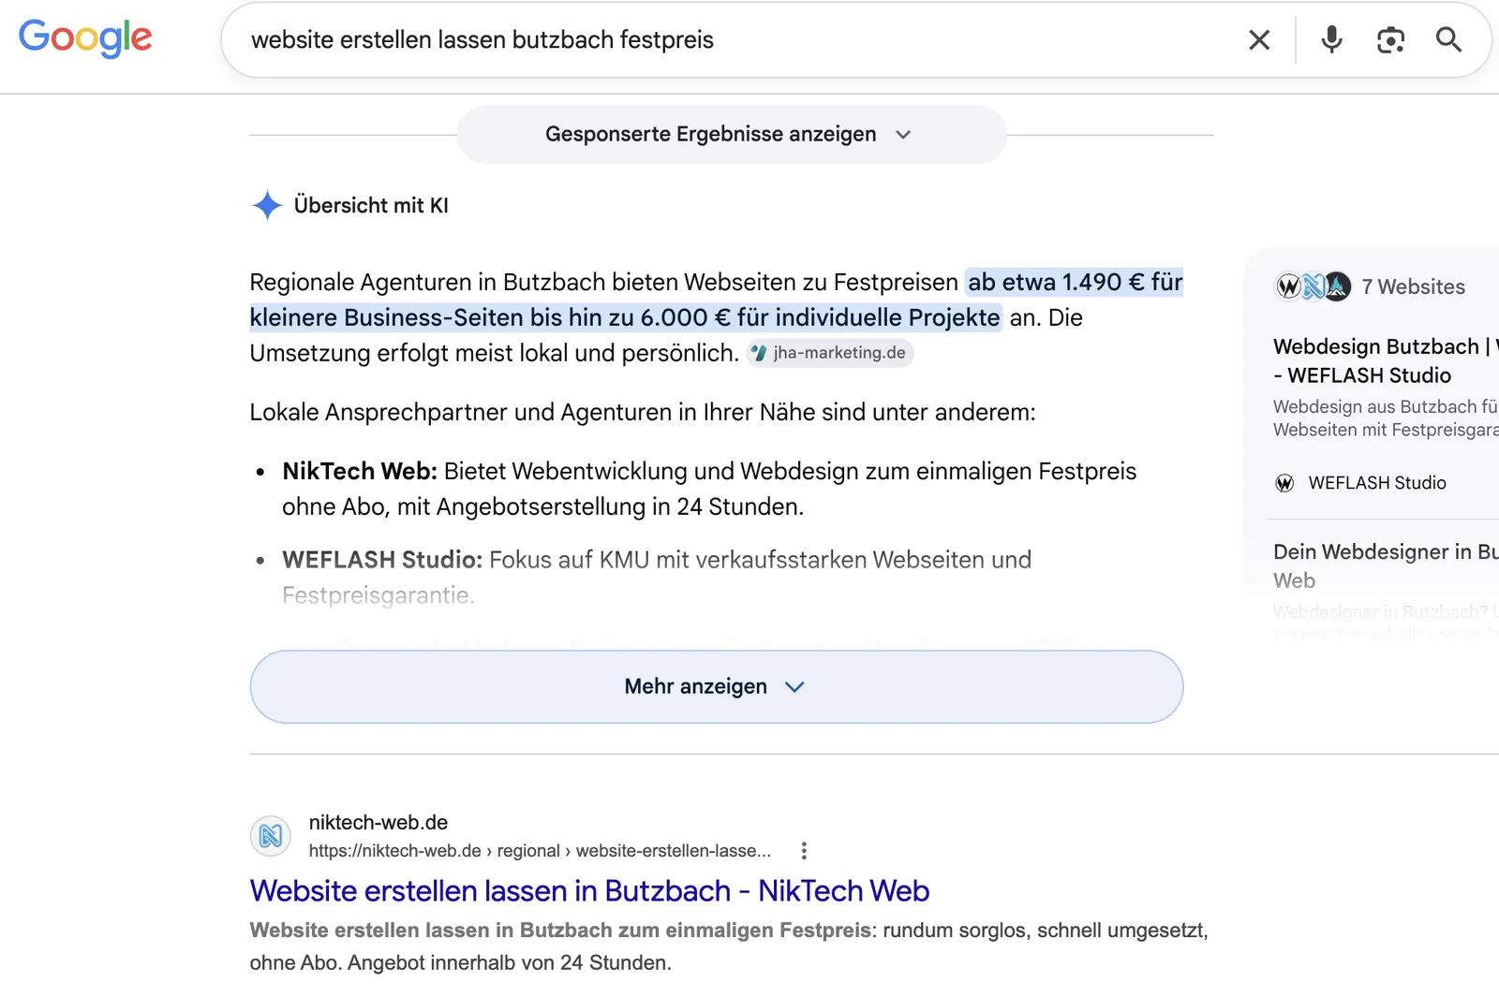Click Lokale Ansprechpartner und Agenturen sentence
The height and width of the screenshot is (997, 1499).
click(643, 412)
